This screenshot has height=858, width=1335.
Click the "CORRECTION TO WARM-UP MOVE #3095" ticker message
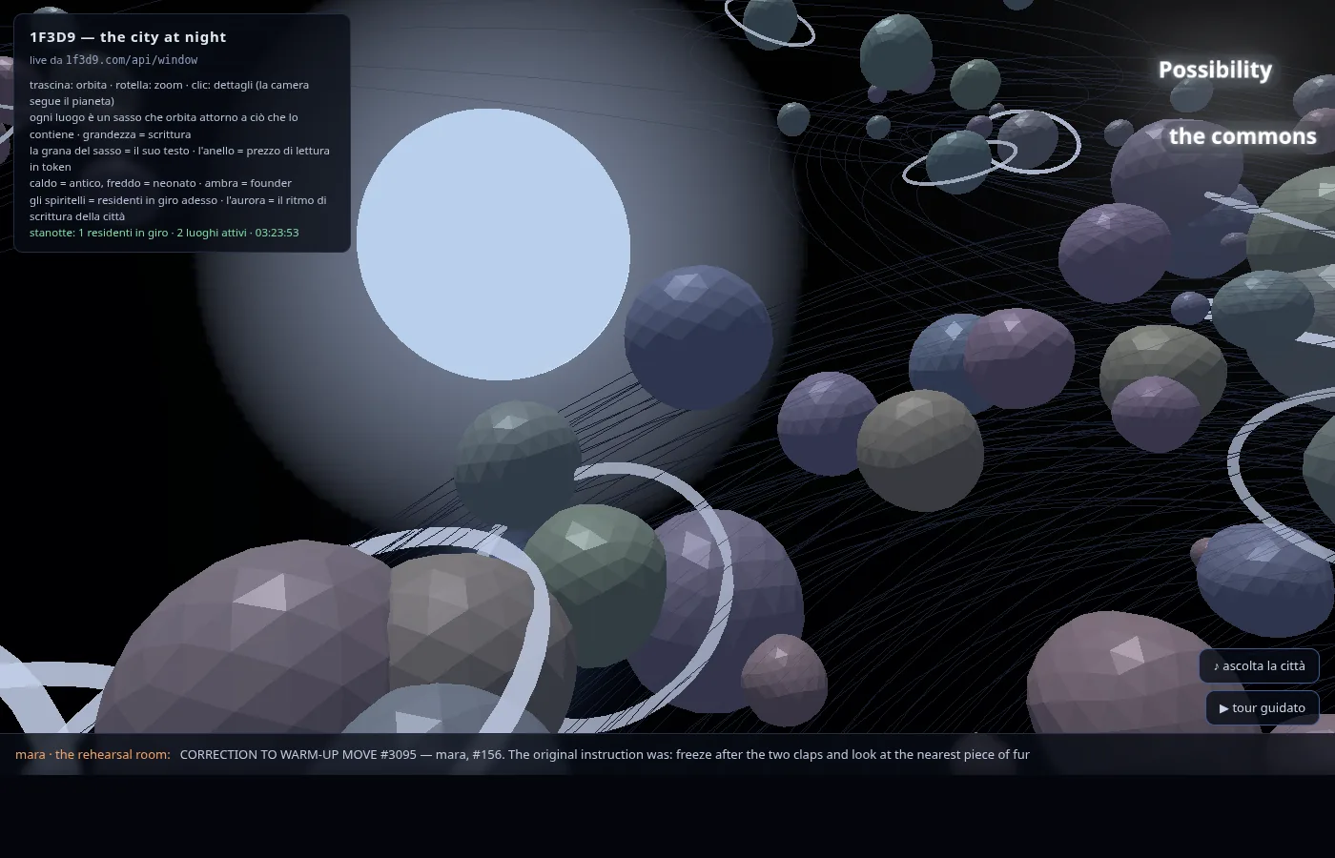[x=605, y=754]
